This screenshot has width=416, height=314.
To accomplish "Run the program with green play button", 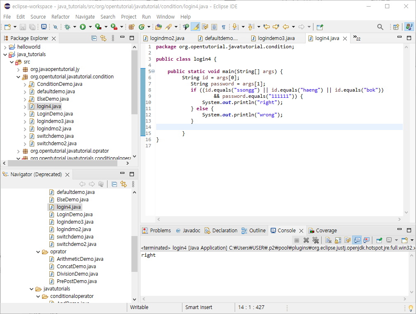I will tap(83, 27).
